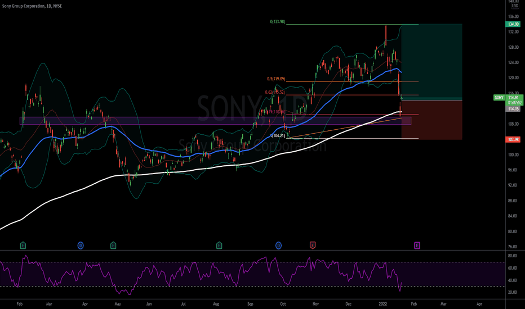Open the blue dividend marker from late September
The width and height of the screenshot is (525, 309).
[279, 246]
